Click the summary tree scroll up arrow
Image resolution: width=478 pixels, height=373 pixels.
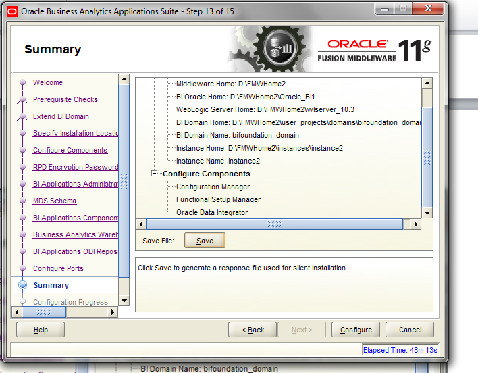click(427, 83)
